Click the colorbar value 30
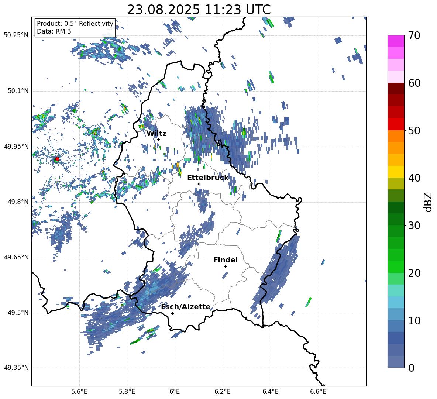This screenshot has height=399, width=437. 414,226
